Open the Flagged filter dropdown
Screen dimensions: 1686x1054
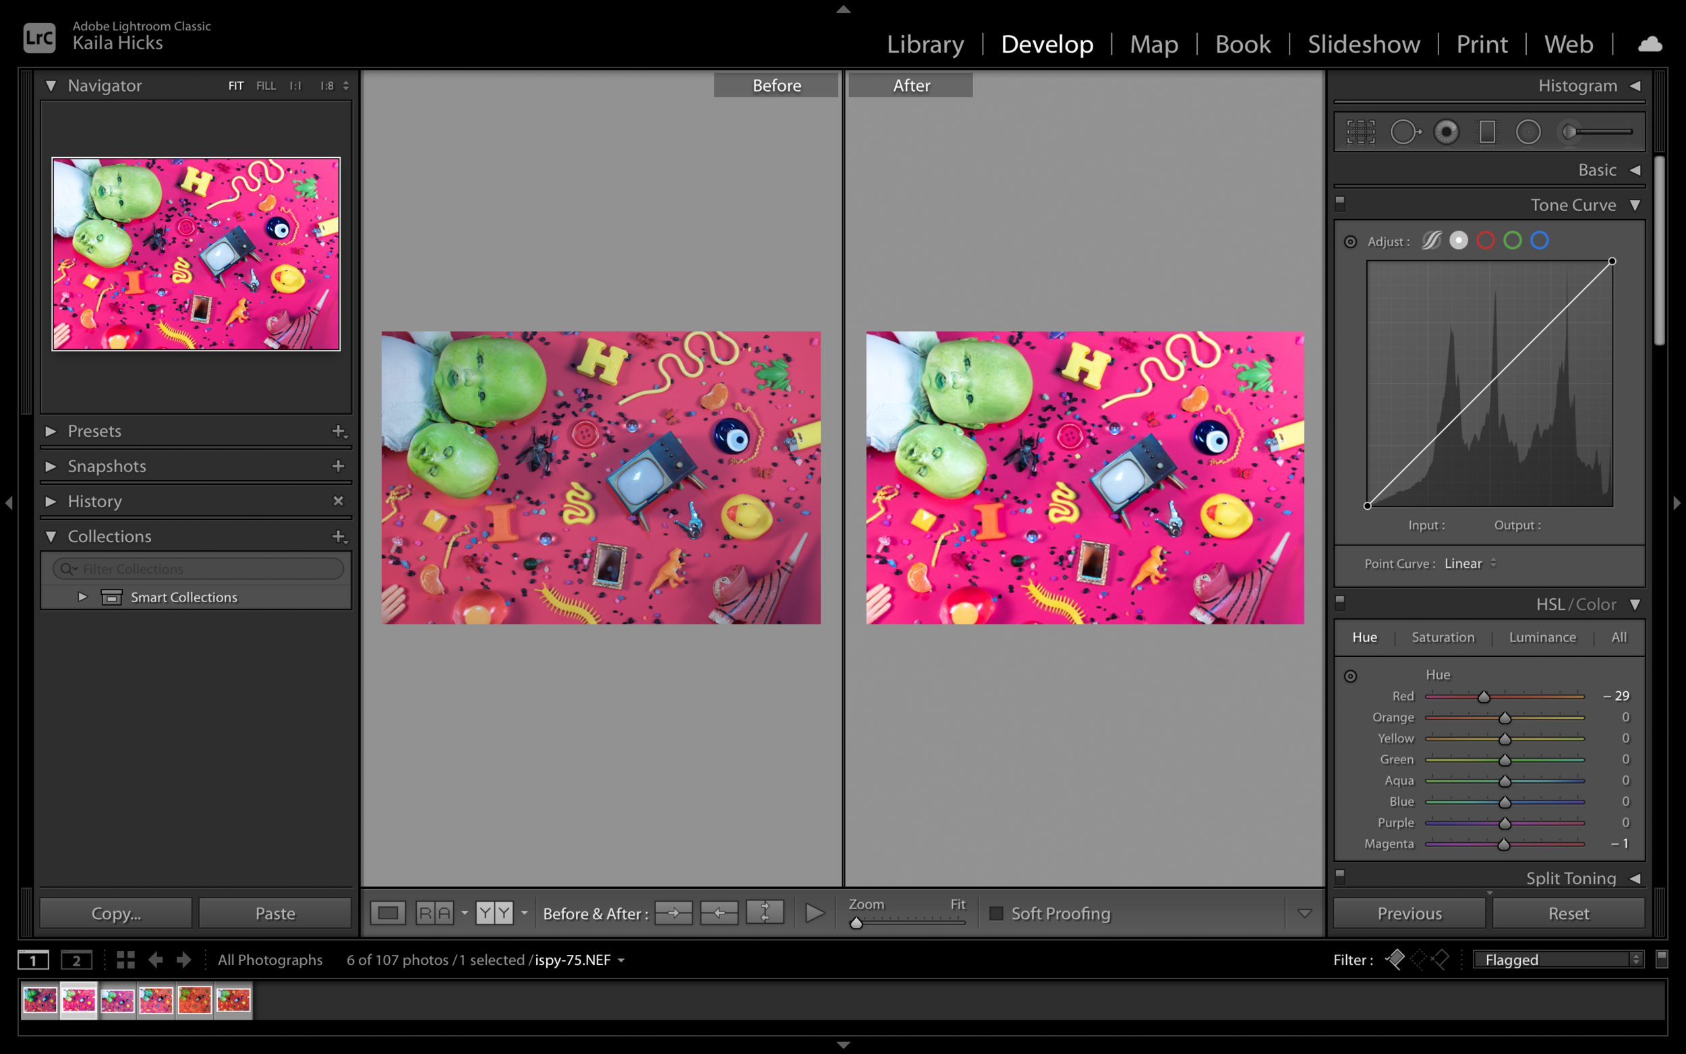pyautogui.click(x=1559, y=960)
